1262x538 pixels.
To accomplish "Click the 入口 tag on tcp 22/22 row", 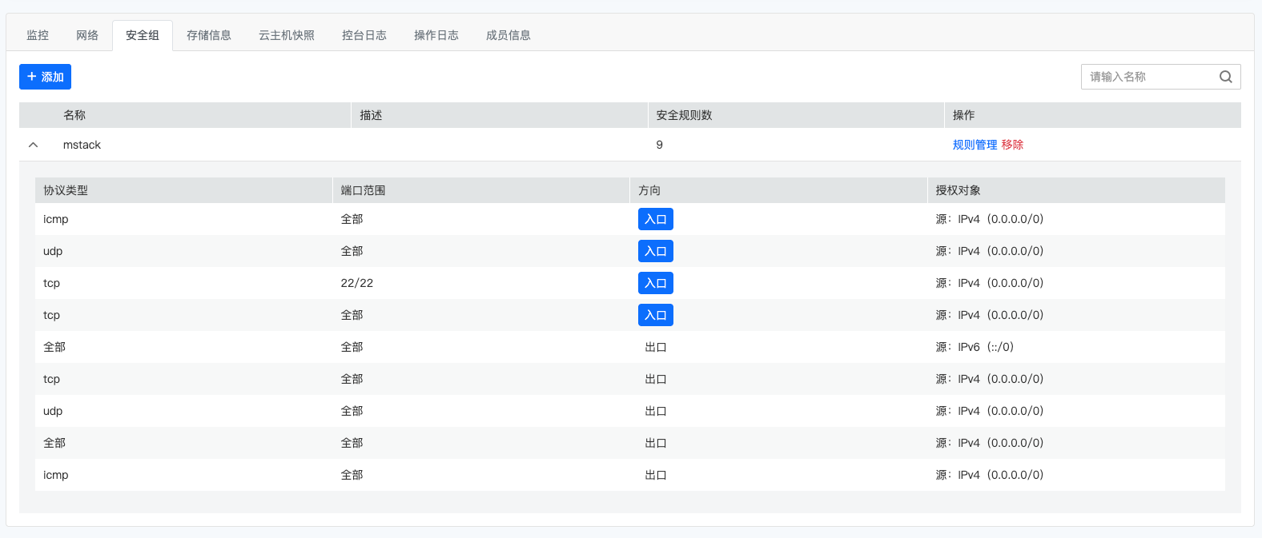I will click(655, 283).
